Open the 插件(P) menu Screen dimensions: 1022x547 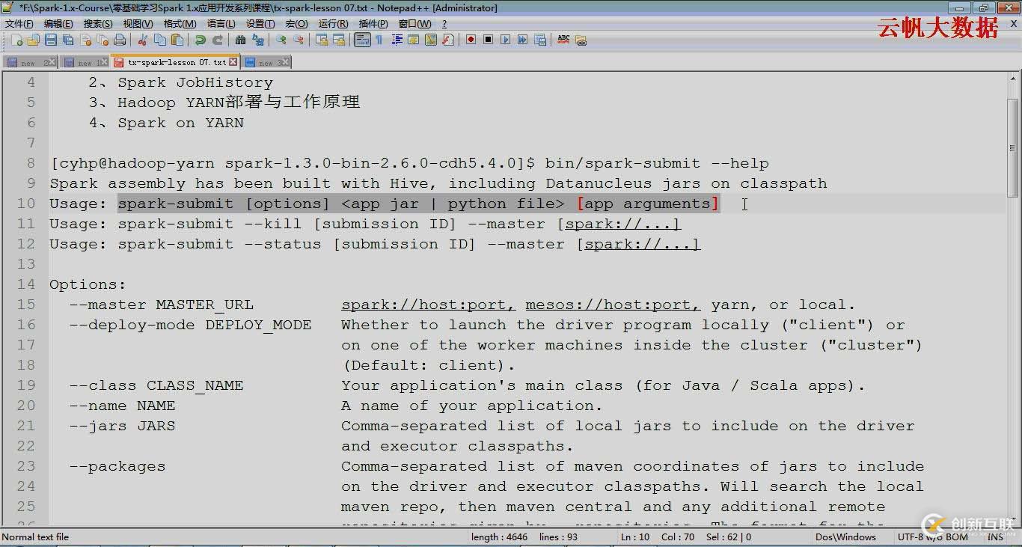coord(373,24)
